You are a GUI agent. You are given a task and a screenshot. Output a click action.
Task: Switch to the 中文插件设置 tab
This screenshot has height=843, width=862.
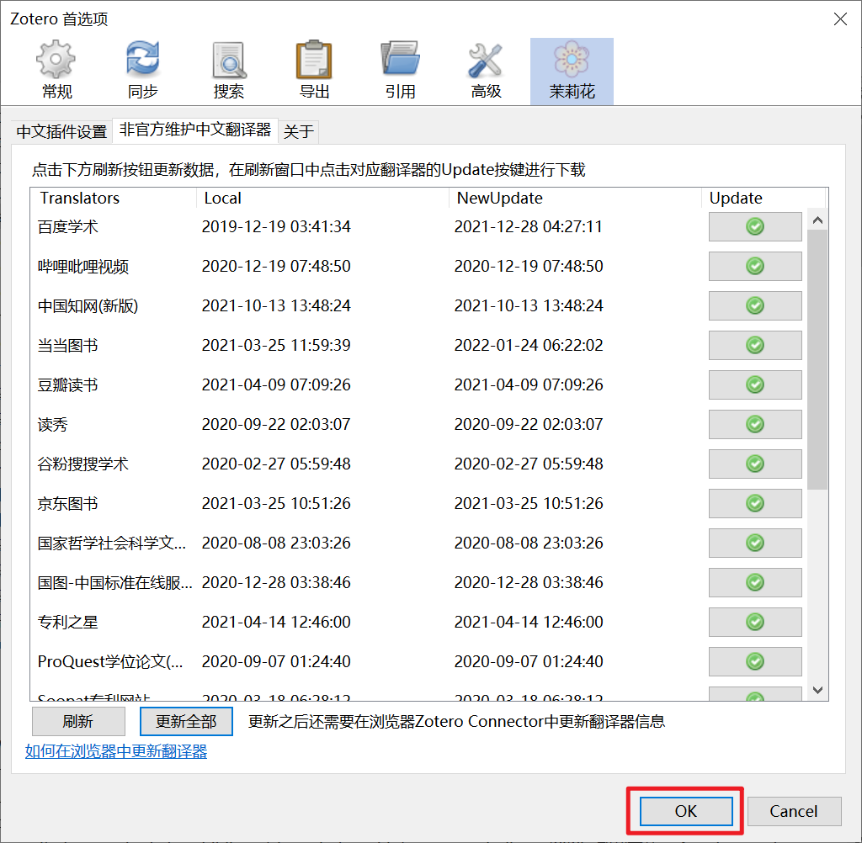point(61,131)
